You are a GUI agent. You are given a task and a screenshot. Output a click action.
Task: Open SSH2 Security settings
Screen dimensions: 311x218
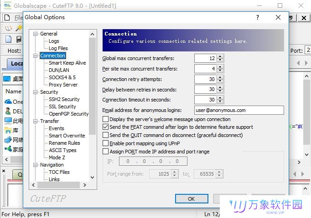(64, 99)
